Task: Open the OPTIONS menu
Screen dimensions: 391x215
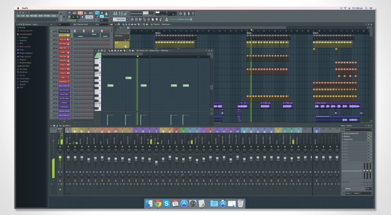Action: click(47, 16)
